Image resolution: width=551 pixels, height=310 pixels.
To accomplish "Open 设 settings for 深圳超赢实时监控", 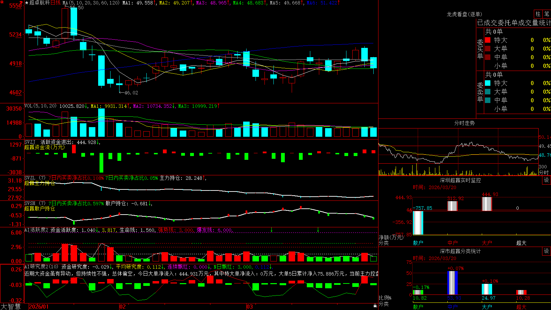I will [x=547, y=180].
